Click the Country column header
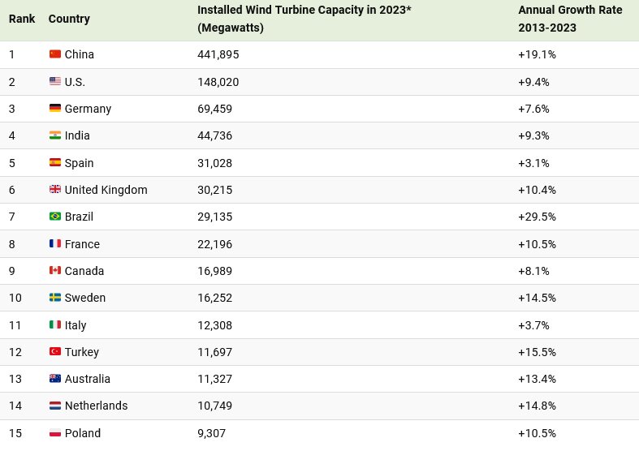 [x=69, y=19]
